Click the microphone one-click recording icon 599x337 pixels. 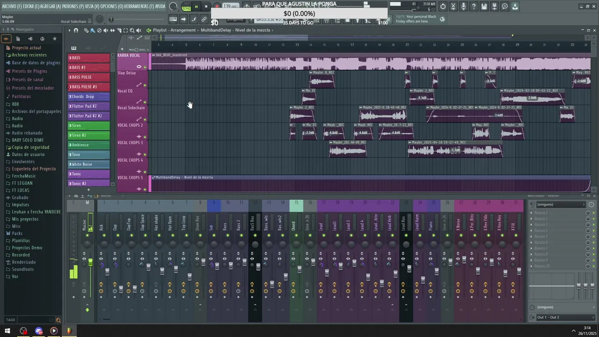point(463,7)
